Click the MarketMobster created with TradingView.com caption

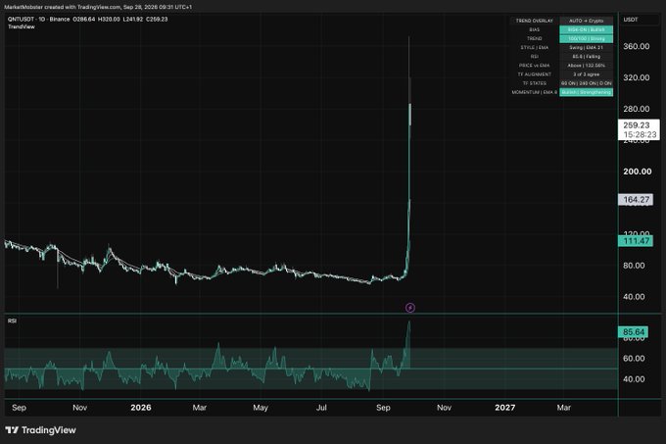(x=98, y=7)
